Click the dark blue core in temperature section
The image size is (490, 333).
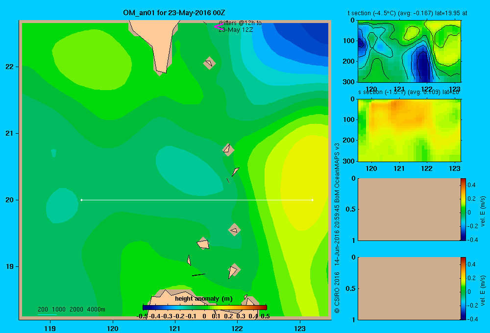[x=423, y=66]
